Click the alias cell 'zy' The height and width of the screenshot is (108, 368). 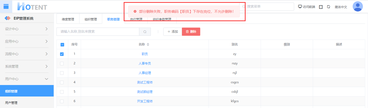tap(235, 54)
